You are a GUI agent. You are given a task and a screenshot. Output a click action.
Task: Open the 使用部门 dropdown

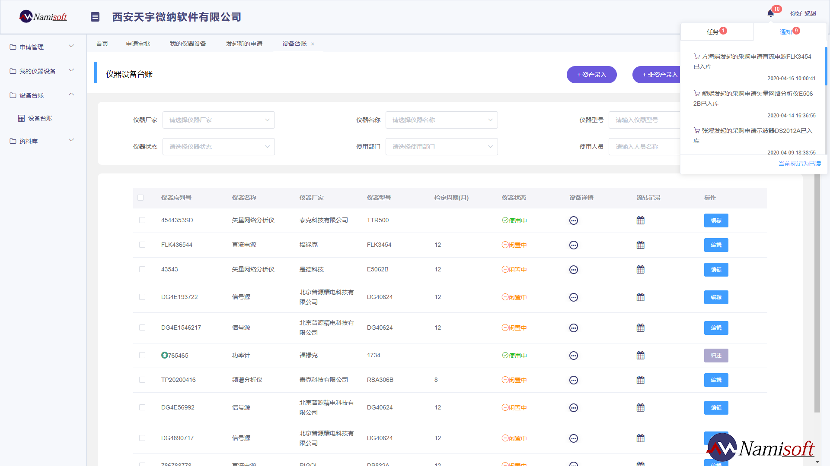coord(442,147)
